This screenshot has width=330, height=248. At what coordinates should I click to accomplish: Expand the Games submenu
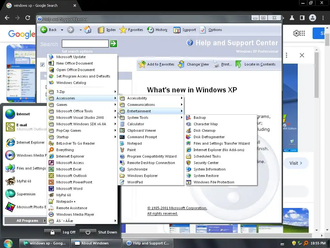click(x=82, y=105)
